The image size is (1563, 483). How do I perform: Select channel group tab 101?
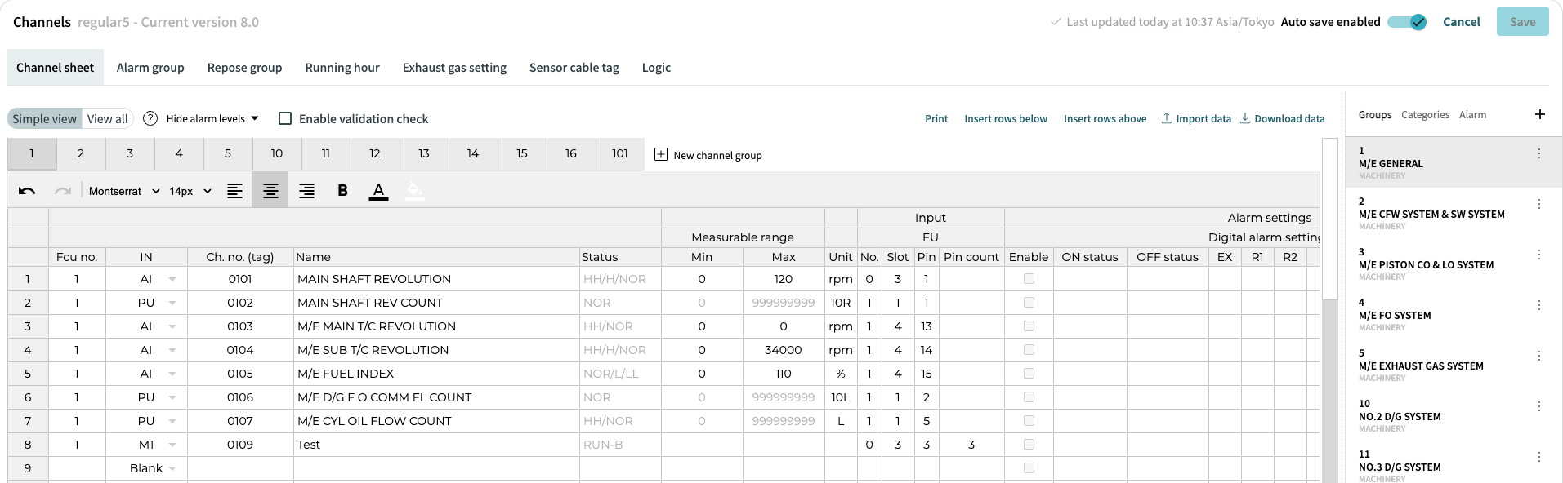[x=620, y=153]
